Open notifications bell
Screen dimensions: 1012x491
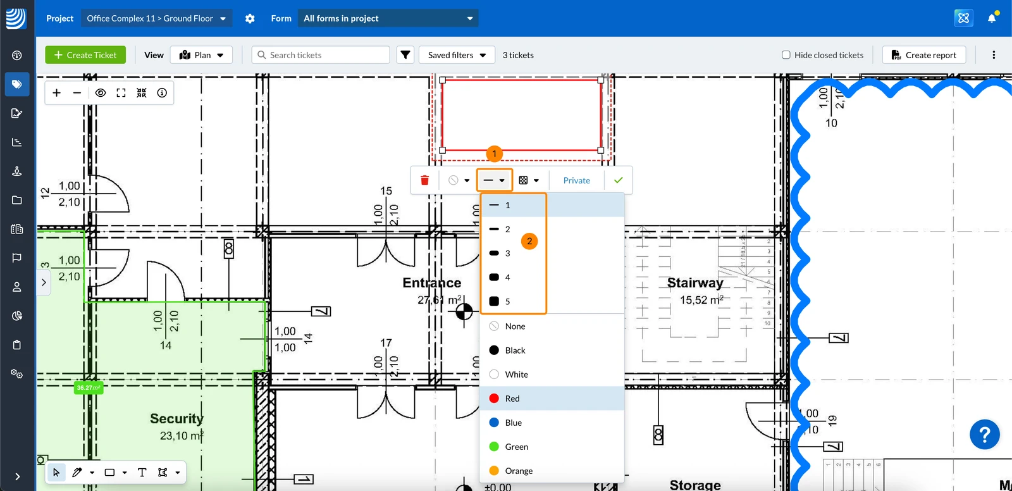992,18
